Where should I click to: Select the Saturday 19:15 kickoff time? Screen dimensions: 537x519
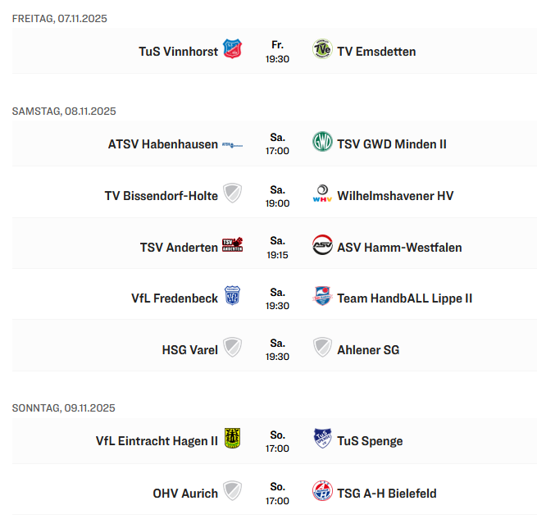coord(277,254)
